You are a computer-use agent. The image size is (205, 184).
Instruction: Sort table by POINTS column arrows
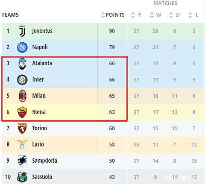[x=103, y=15]
